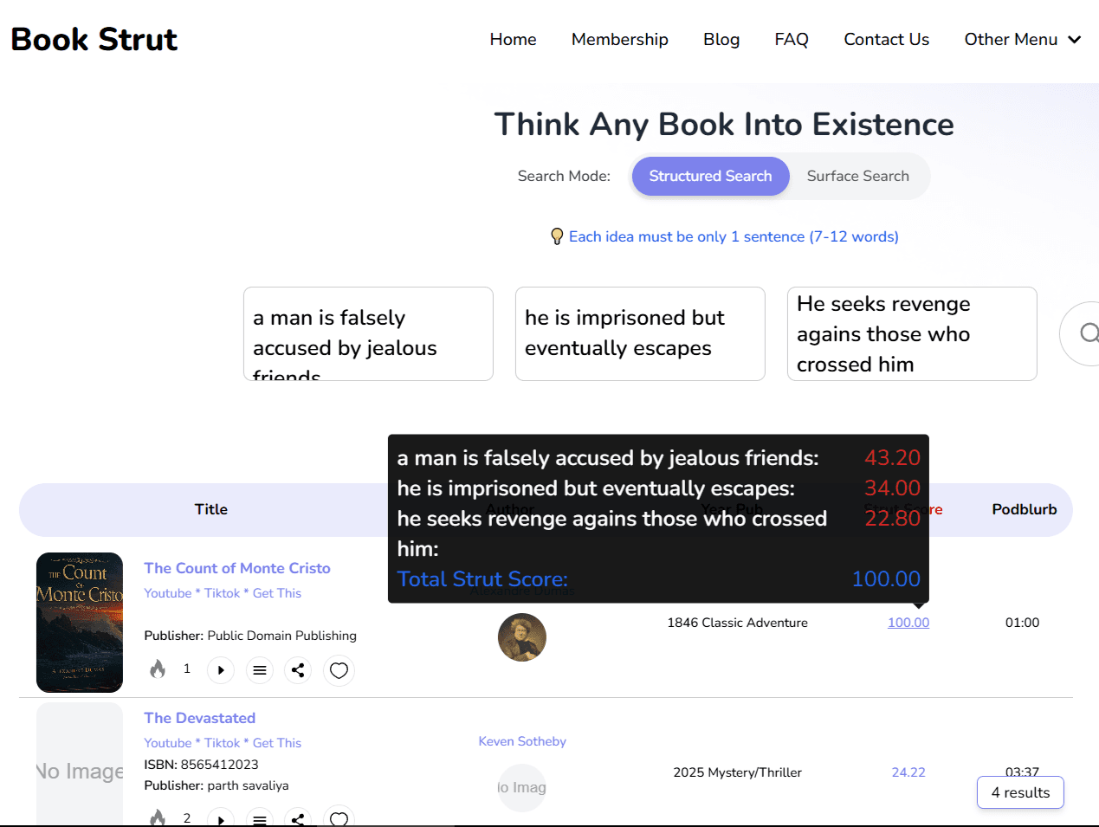
Task: Expand the Other Menu dropdown
Action: (1022, 39)
